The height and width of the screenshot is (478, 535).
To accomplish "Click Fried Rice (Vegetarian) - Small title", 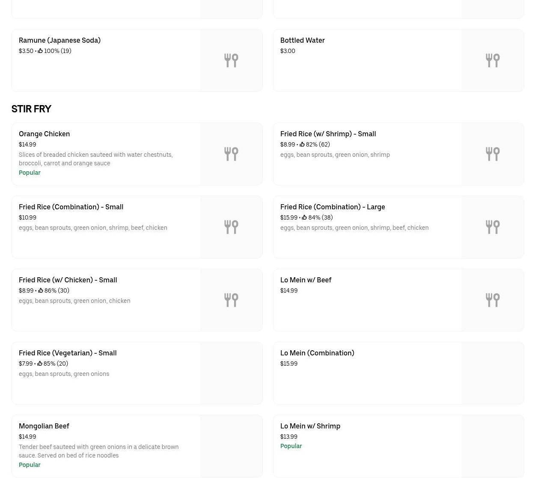I will click(68, 353).
